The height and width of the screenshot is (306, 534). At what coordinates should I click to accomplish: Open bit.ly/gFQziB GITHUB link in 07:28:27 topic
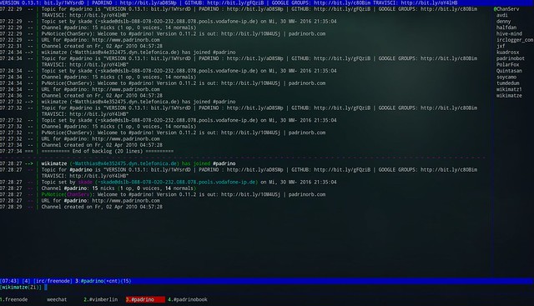tap(342, 170)
